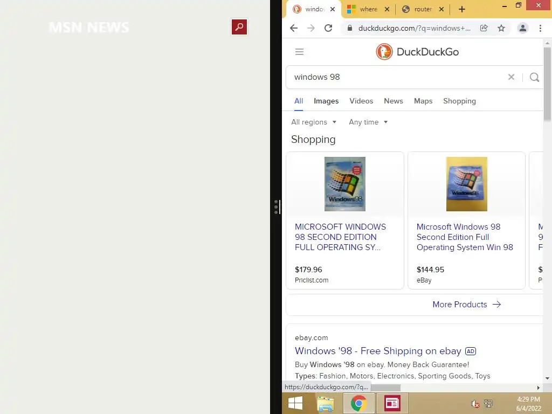Click the muted volume tray icon
This screenshot has width=552, height=414.
[x=475, y=404]
